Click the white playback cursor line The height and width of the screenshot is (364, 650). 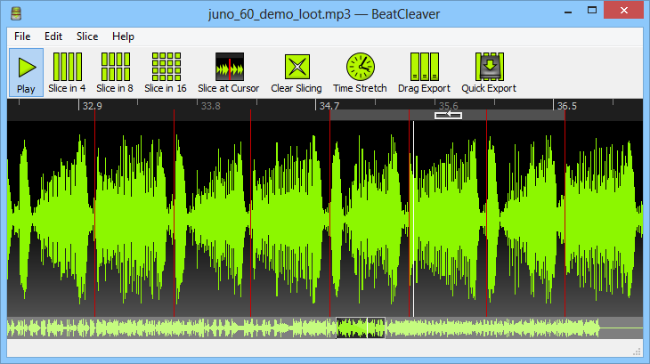[413, 219]
